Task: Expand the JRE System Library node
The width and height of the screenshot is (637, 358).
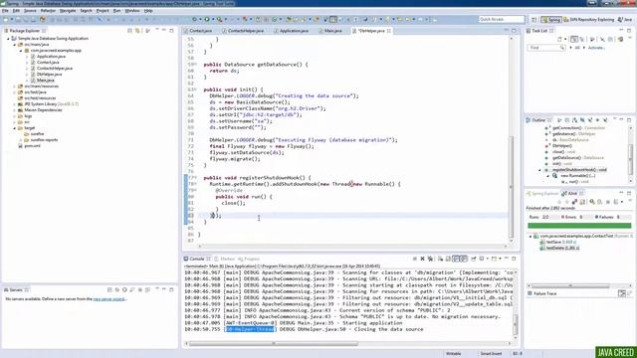Action: [x=14, y=103]
